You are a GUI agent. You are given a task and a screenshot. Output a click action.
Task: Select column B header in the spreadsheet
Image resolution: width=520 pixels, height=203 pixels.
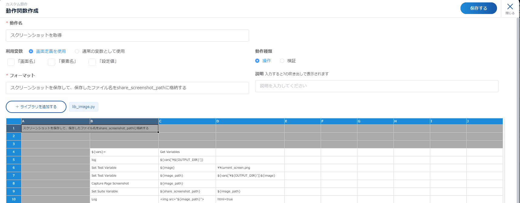(x=124, y=121)
